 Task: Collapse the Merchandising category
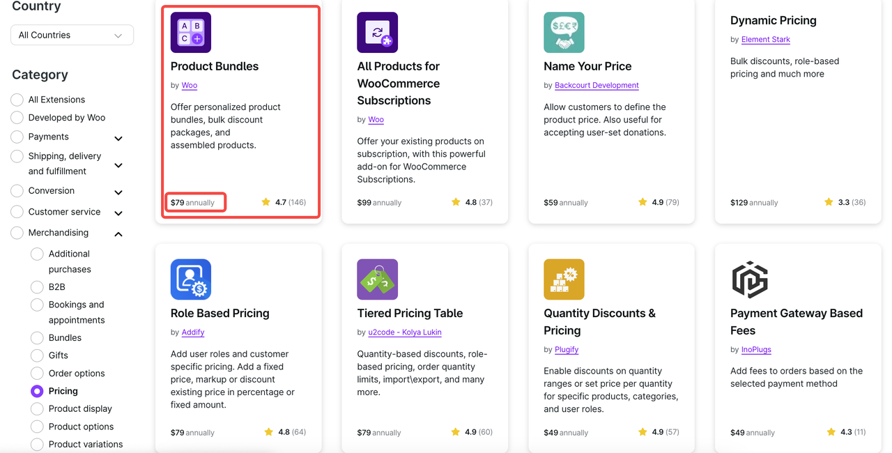[x=118, y=233]
